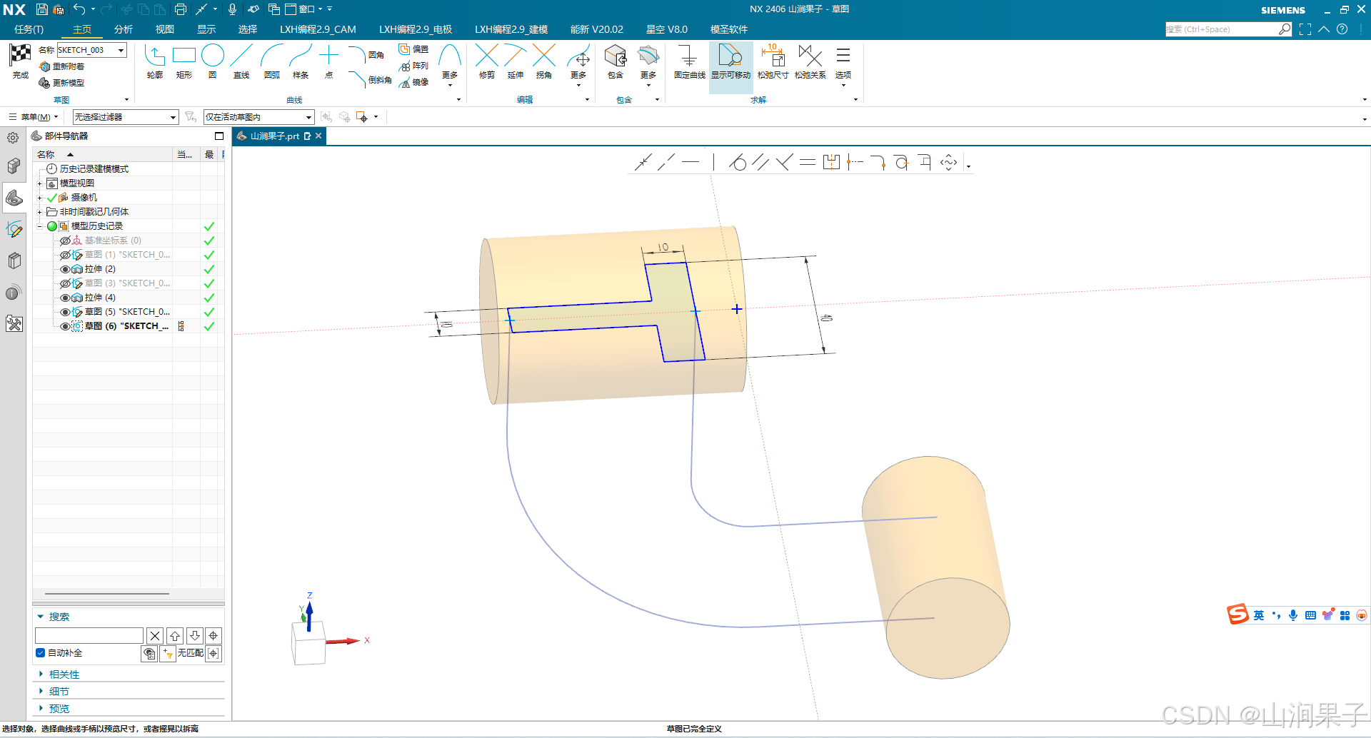Show the hidden 基准坐标系 (0)
Viewport: 1371px width, 738px height.
tap(65, 241)
